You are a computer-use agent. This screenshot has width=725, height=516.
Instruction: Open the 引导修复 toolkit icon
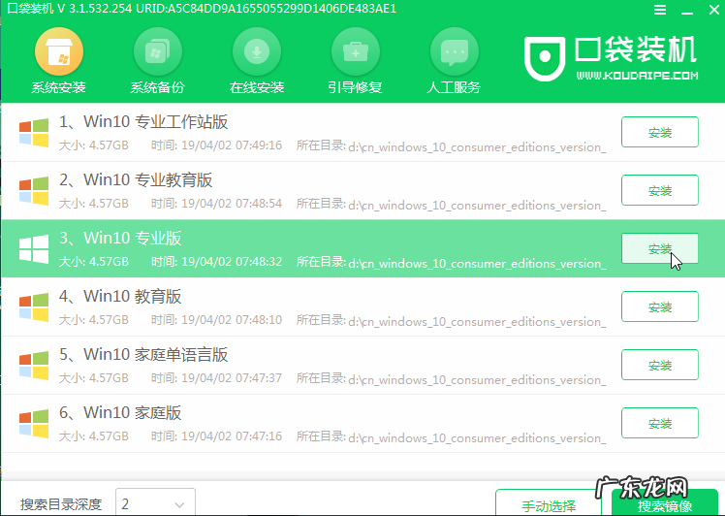tap(356, 51)
